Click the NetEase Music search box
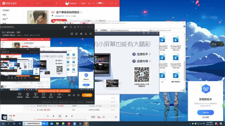225x126 pixels. click(44, 3)
